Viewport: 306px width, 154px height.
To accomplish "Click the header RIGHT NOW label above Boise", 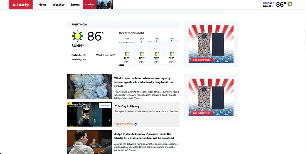I will coord(268,3).
